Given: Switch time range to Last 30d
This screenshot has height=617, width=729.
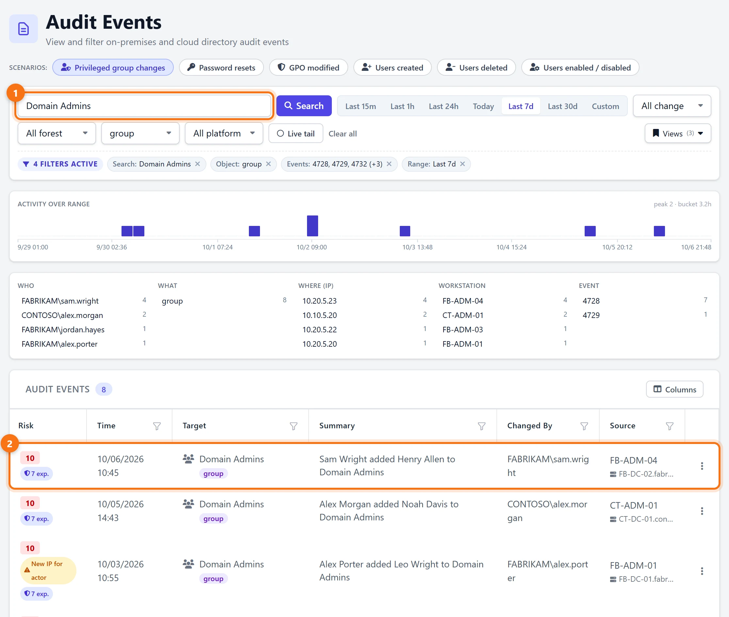Looking at the screenshot, I should tap(562, 106).
